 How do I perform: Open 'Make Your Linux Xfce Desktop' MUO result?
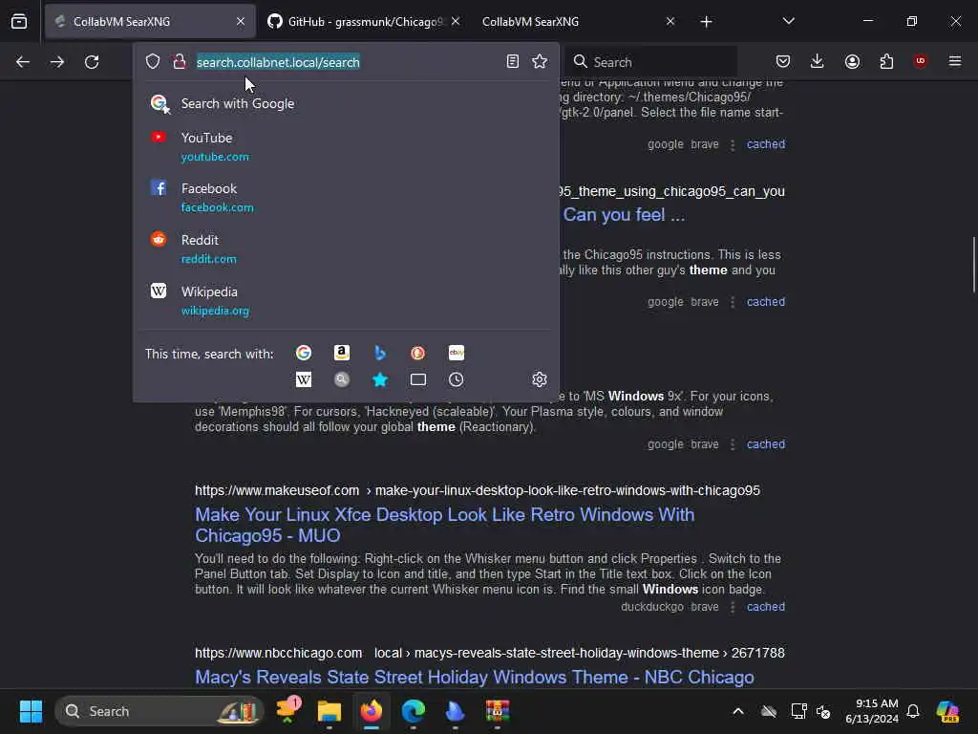click(x=445, y=525)
